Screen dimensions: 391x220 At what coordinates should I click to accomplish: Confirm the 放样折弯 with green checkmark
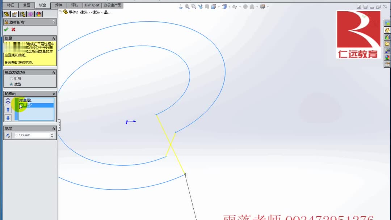pyautogui.click(x=6, y=29)
